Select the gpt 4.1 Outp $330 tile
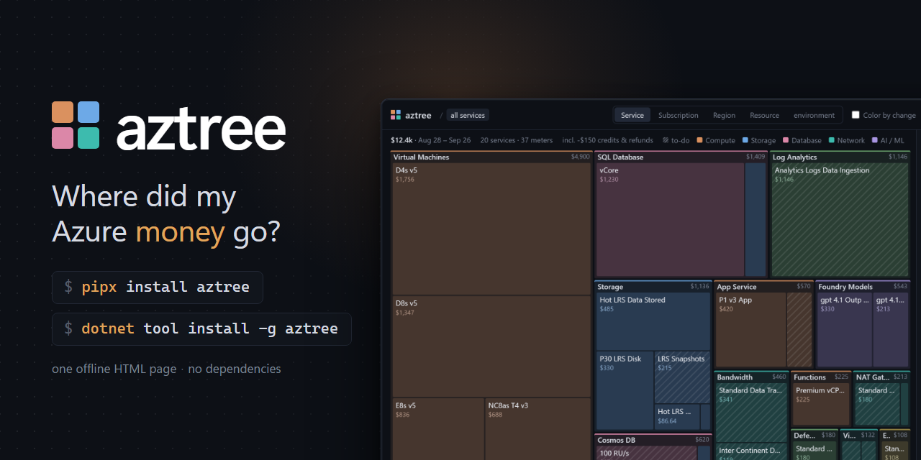The width and height of the screenshot is (921, 460). pyautogui.click(x=844, y=330)
